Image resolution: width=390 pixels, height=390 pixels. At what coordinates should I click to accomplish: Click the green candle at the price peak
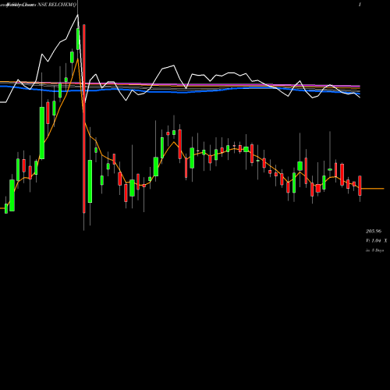coord(78,39)
